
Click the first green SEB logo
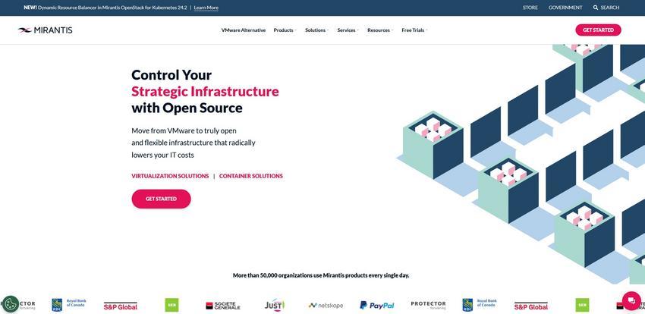[171, 305]
